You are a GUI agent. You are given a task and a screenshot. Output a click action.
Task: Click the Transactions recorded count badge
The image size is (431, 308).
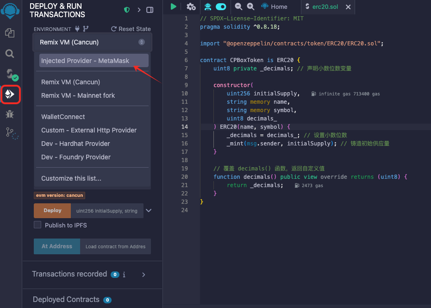(115, 275)
